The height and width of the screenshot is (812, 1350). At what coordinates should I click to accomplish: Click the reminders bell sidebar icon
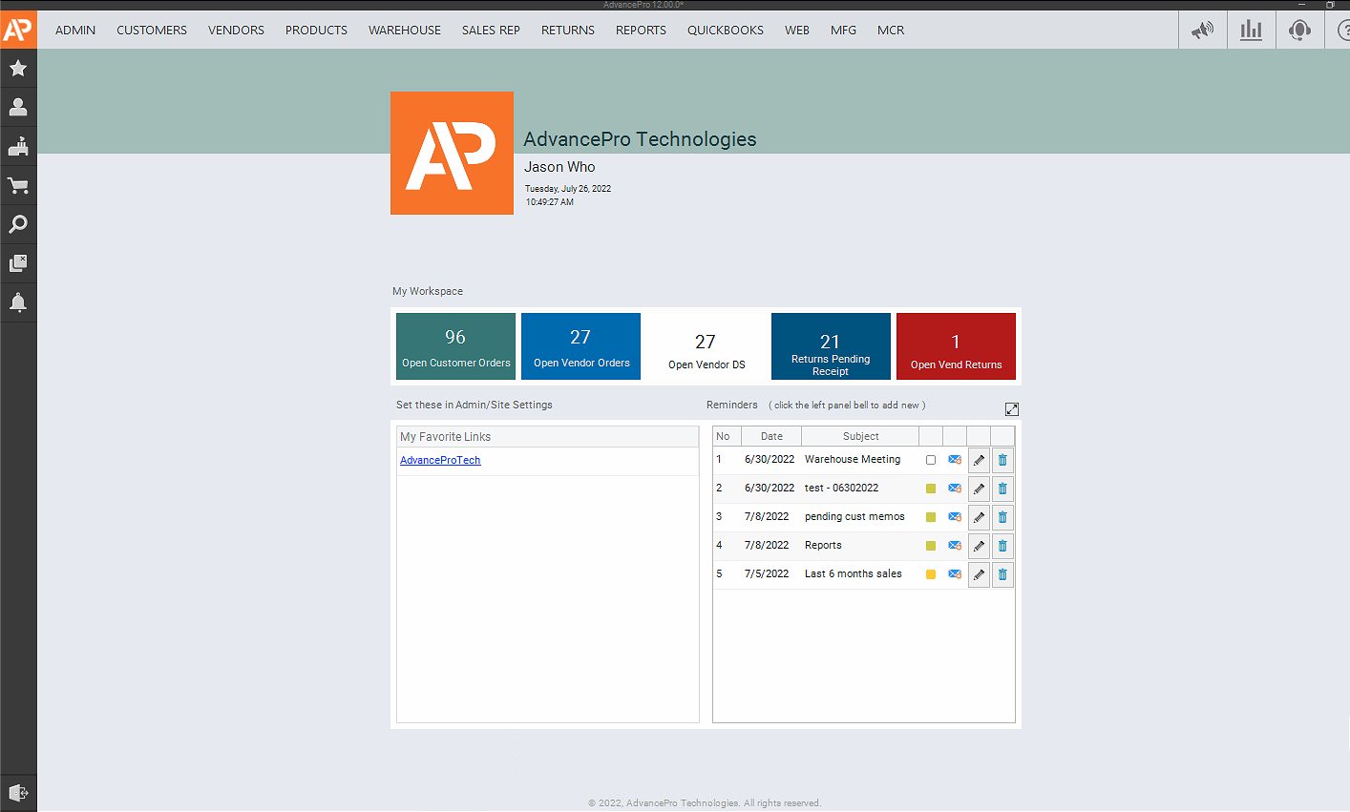[18, 303]
